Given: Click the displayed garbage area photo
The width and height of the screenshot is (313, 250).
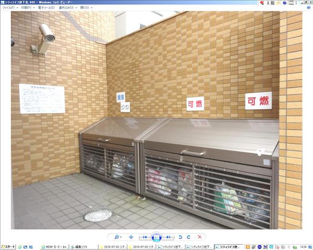Looking at the screenshot, I should 156,120.
